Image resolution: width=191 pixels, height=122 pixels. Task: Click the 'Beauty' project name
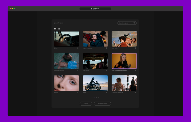point(56,93)
